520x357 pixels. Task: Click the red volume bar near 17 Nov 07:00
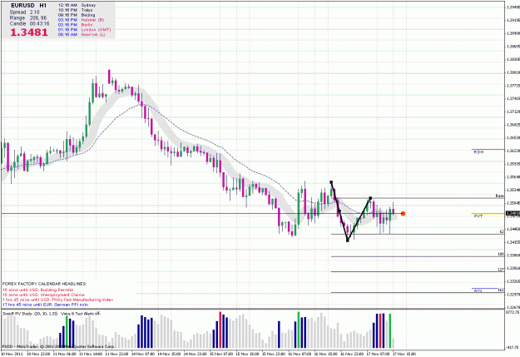[x=380, y=330]
